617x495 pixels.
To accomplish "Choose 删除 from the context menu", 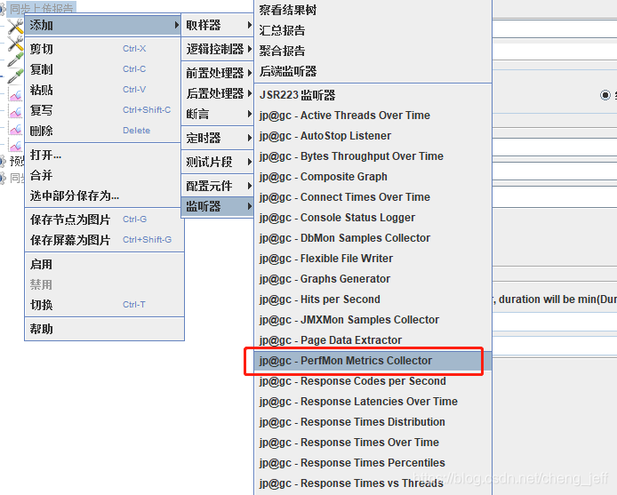I will pos(103,131).
